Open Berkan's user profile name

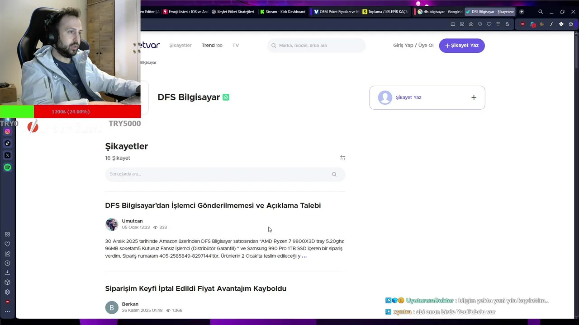pyautogui.click(x=130, y=304)
